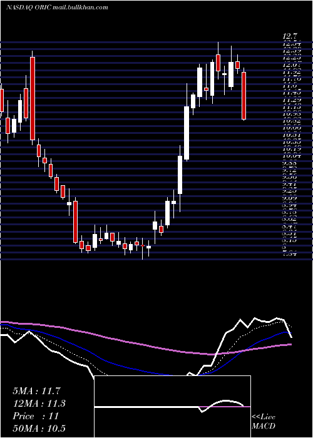Image resolution: width=313 pixels, height=438 pixels.
Task: Click the <<Live MACD label
Action: click(x=264, y=421)
